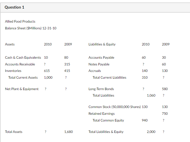
Task: Click the "Total Current Assets" label
Action: [x=23, y=78]
